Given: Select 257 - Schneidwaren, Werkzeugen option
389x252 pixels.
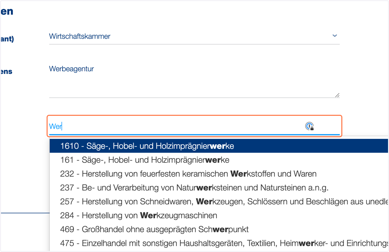Looking at the screenshot, I should tap(219, 201).
